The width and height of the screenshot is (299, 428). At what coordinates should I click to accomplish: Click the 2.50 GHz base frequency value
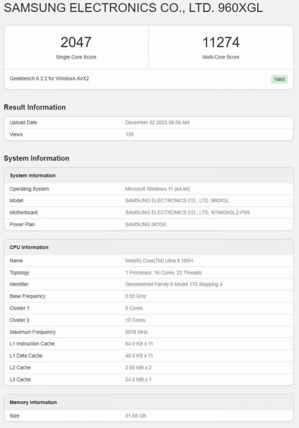coord(135,296)
